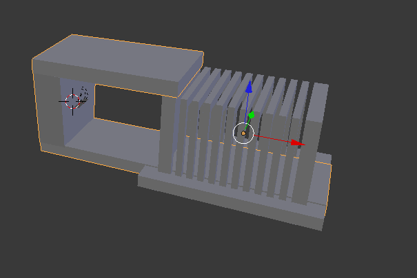Click the front pillar between window opening and fins
This screenshot has height=278, width=417.
click(167, 134)
